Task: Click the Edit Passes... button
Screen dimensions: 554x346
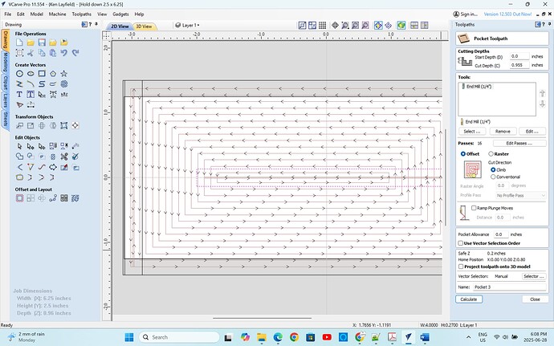Action: click(519, 143)
